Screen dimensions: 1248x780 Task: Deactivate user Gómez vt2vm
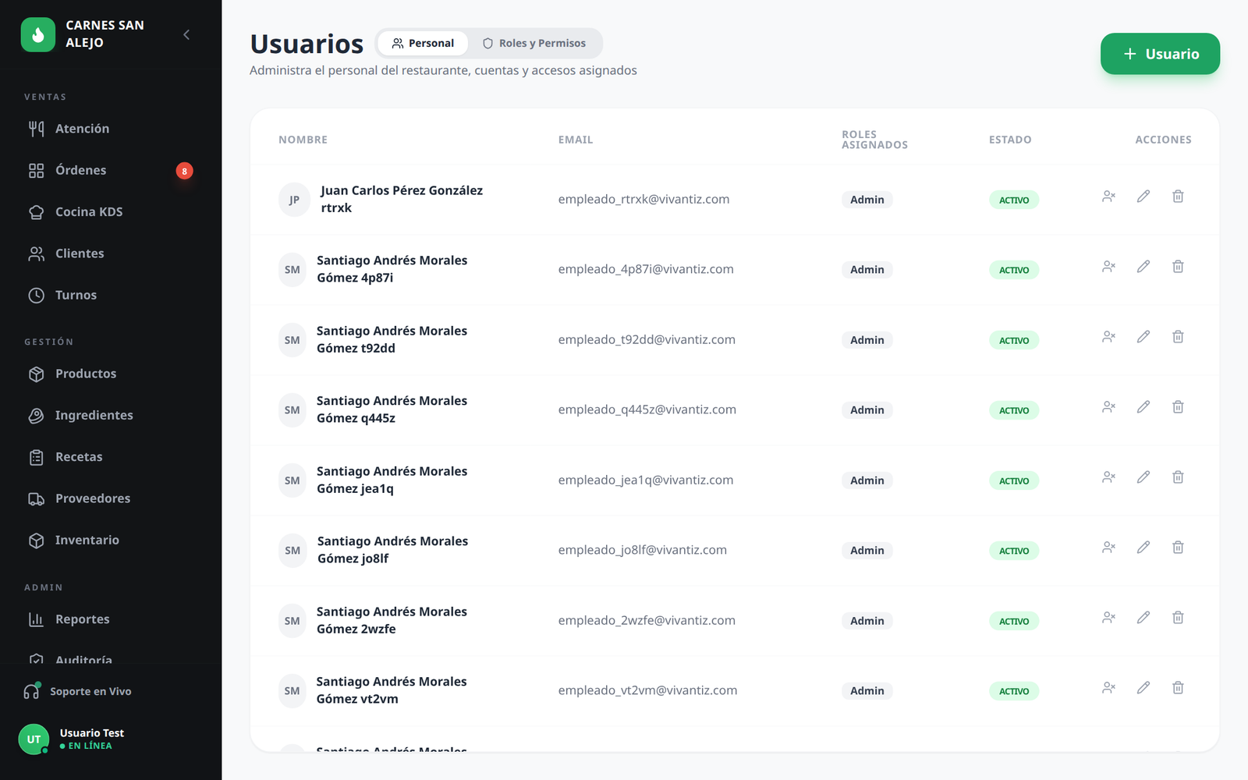[x=1108, y=688]
